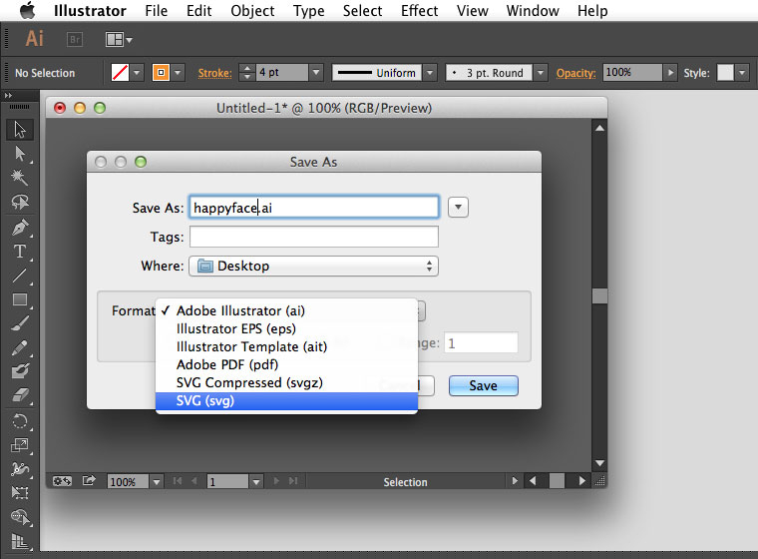Click the vertical scrollbar down arrow
Viewport: 758px width, 559px height.
point(599,463)
